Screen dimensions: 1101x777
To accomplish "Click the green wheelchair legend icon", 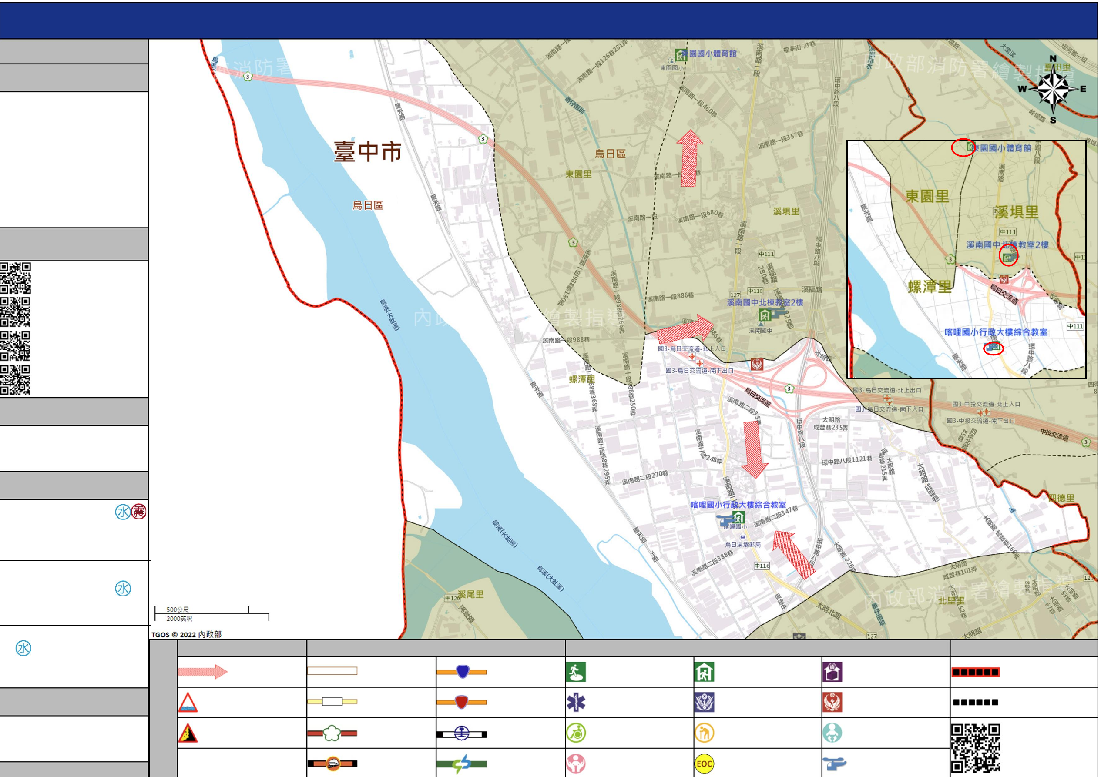I will 576,733.
